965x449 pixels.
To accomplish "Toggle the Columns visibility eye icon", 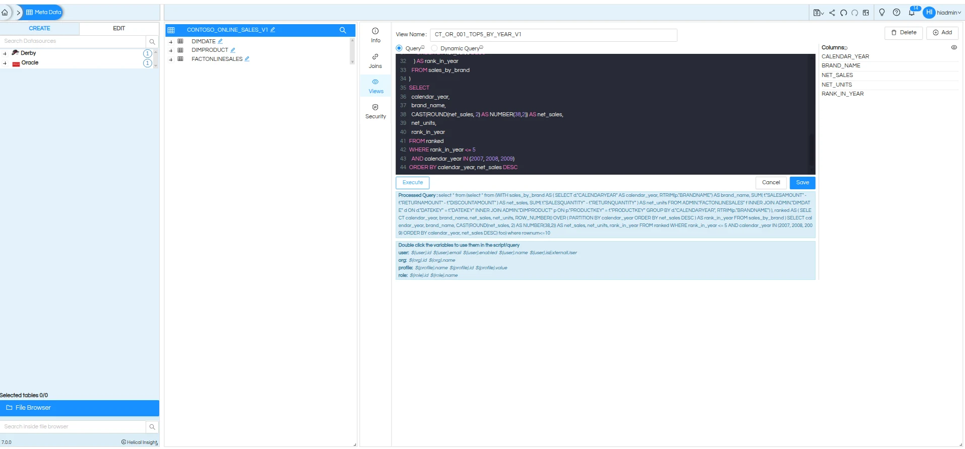I will [954, 47].
